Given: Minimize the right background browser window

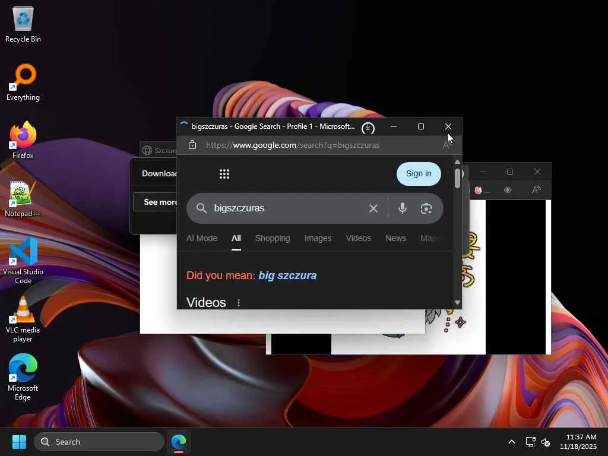Looking at the screenshot, I should point(483,172).
